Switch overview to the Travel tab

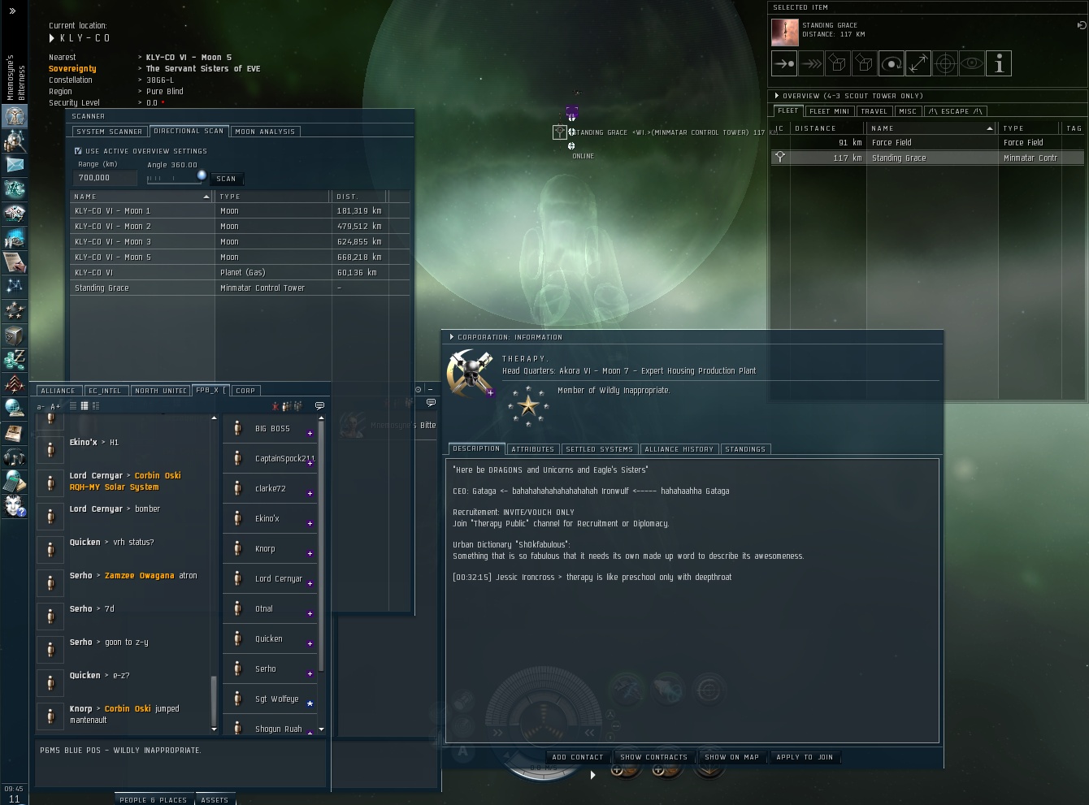(x=874, y=111)
